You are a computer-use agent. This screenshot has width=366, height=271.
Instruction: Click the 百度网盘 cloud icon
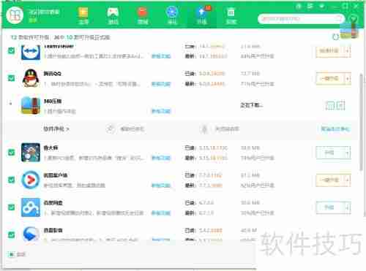coord(31,207)
